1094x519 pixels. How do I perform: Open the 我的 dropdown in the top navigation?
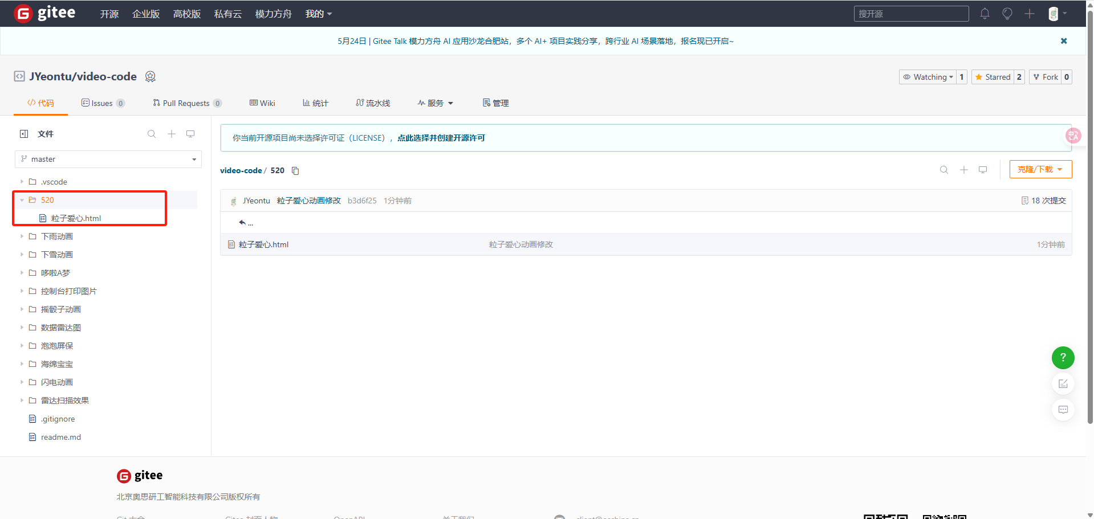pyautogui.click(x=318, y=14)
